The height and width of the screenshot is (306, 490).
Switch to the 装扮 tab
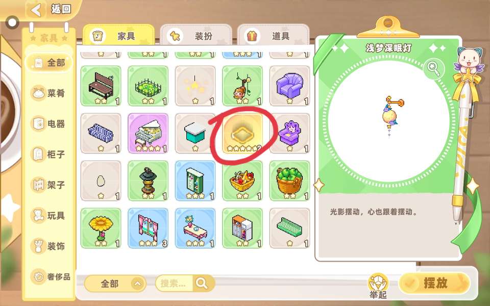(196, 36)
